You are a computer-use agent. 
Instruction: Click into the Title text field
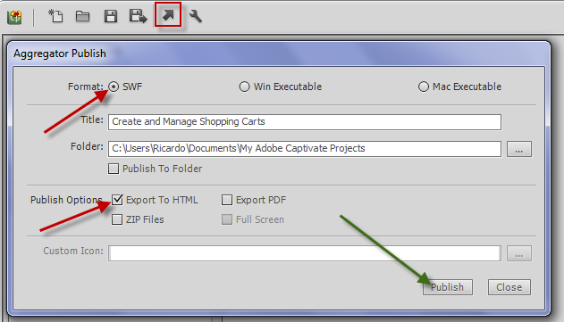(x=305, y=122)
